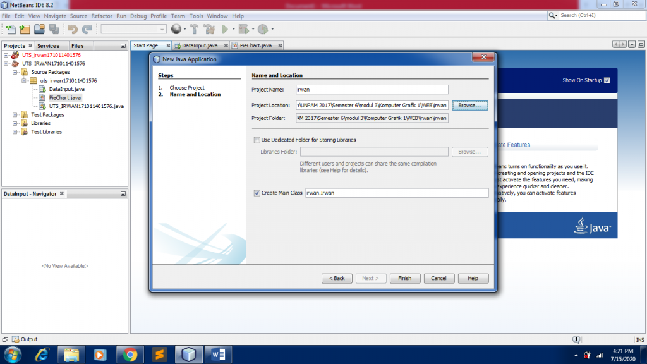
Task: Click the New Project toolbar icon
Action: tap(25, 29)
